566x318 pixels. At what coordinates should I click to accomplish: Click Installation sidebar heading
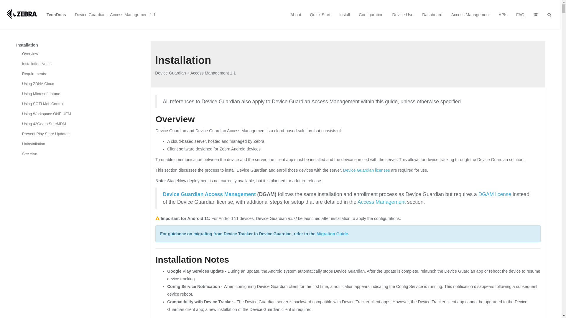pyautogui.click(x=27, y=45)
